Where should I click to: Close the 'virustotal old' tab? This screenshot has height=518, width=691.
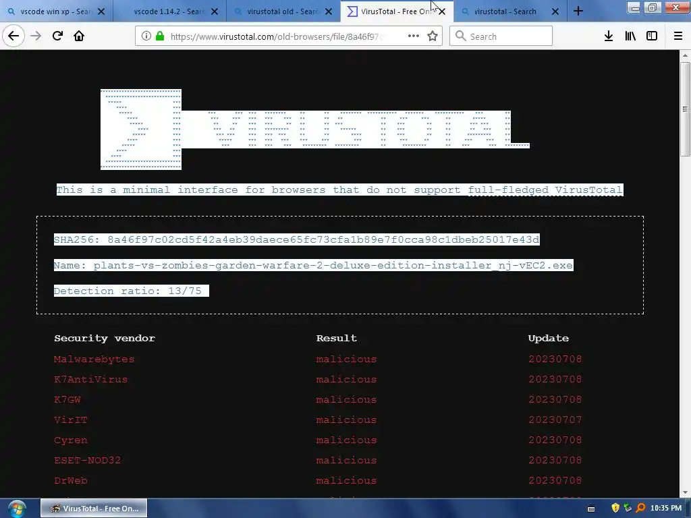tap(329, 11)
